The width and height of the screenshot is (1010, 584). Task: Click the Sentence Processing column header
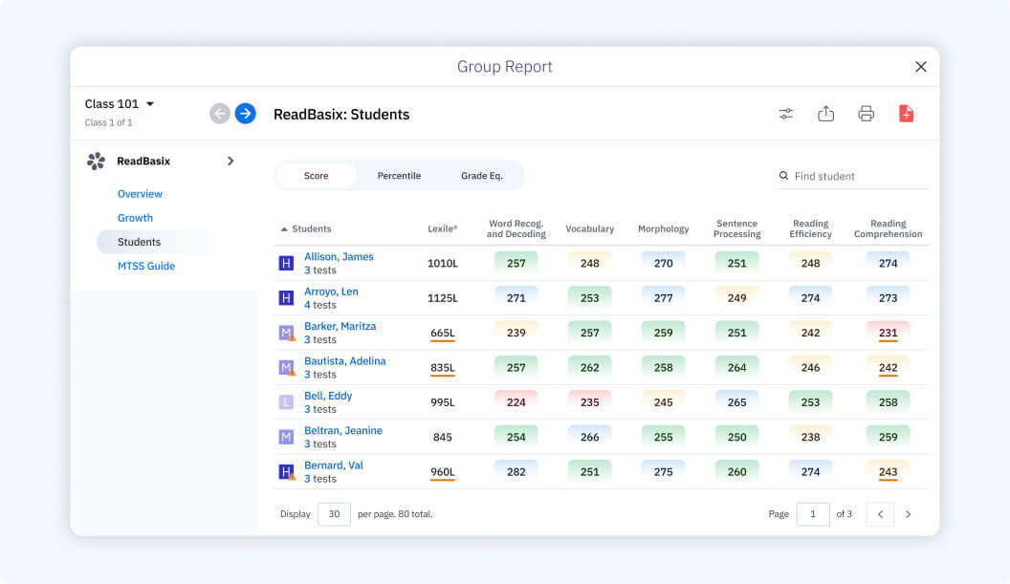pos(736,228)
